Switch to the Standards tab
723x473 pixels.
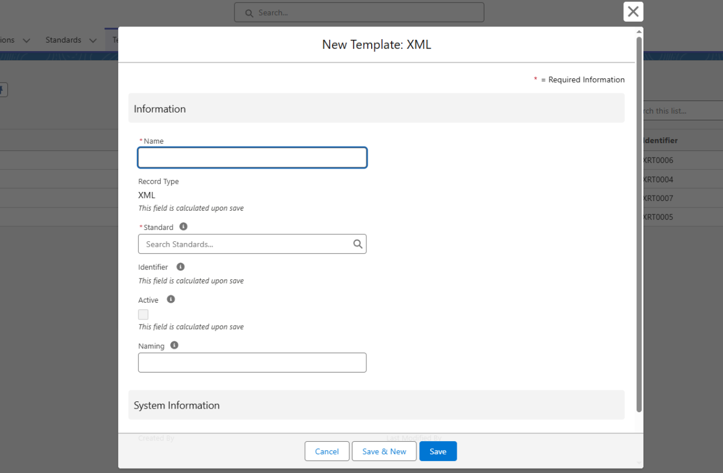coord(63,40)
